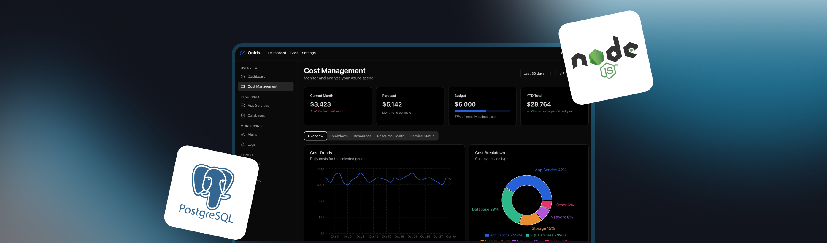The height and width of the screenshot is (243, 827).
Task: Click the Dashboard gauge icon in the sidebar
Action: (x=243, y=77)
